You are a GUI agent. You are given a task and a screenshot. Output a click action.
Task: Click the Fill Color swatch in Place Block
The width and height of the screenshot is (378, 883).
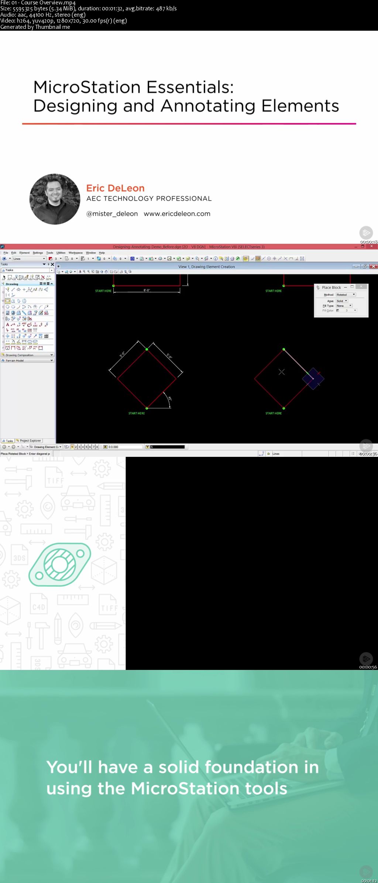(337, 311)
